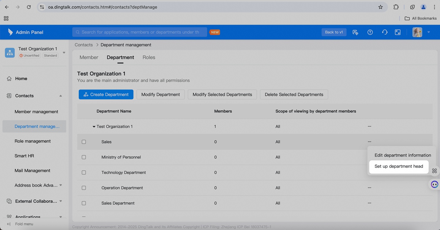
Task: Open the help question mark icon
Action: click(x=370, y=32)
